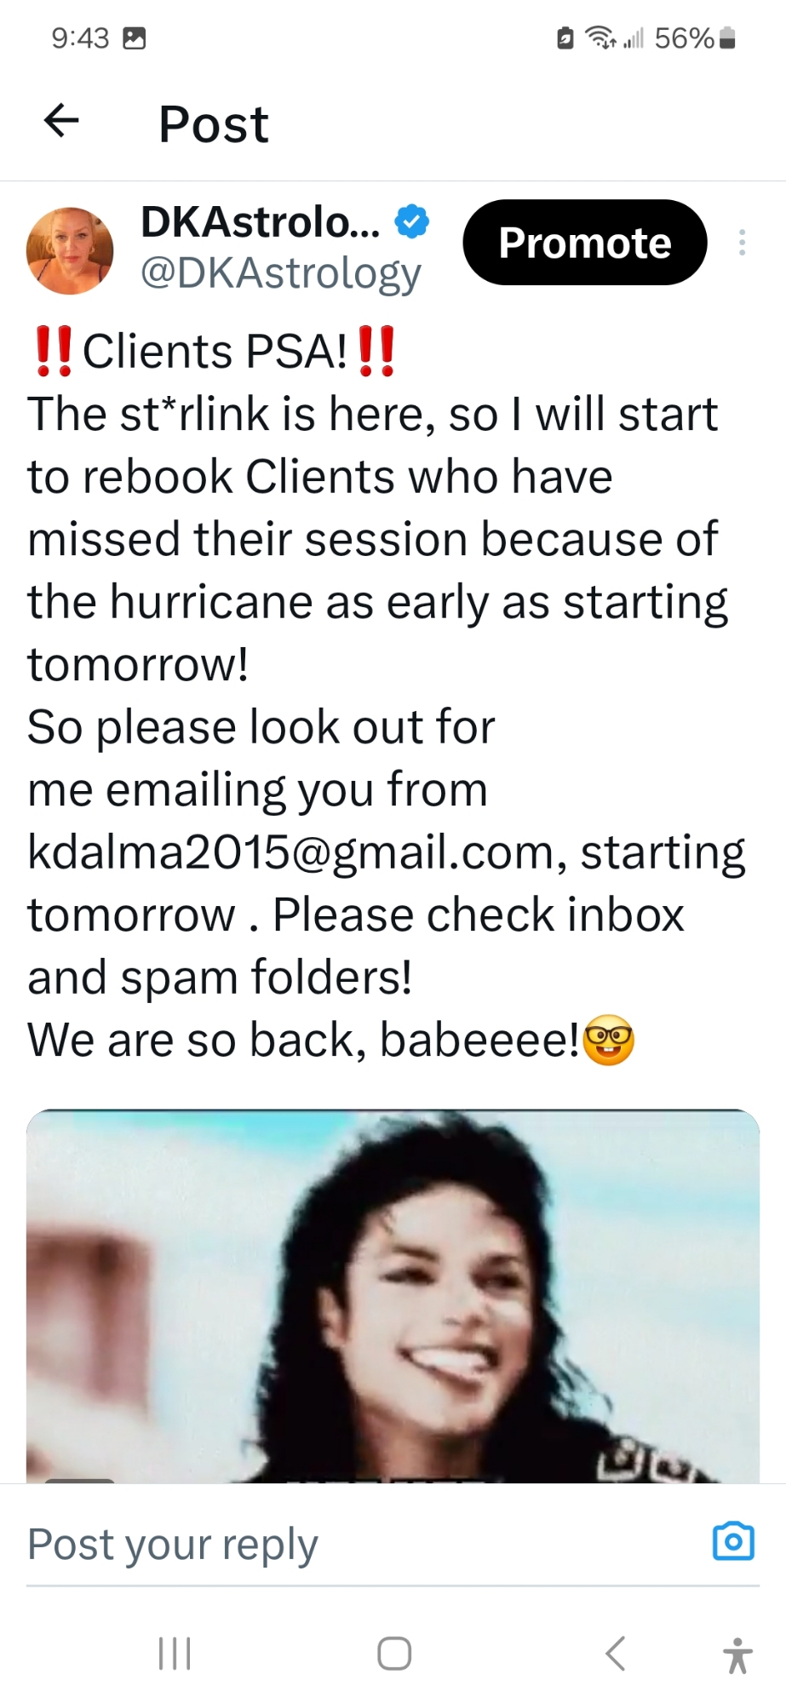The height and width of the screenshot is (1703, 786).
Task: Tap the camera icon in reply bar
Action: pos(733,1541)
